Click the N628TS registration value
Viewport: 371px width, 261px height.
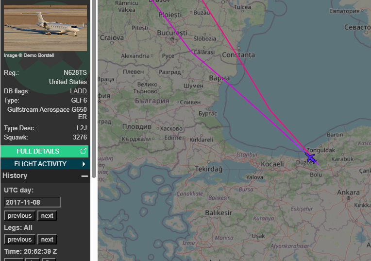pos(75,72)
